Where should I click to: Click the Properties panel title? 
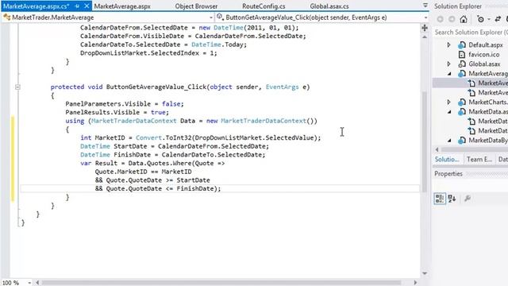pos(448,174)
